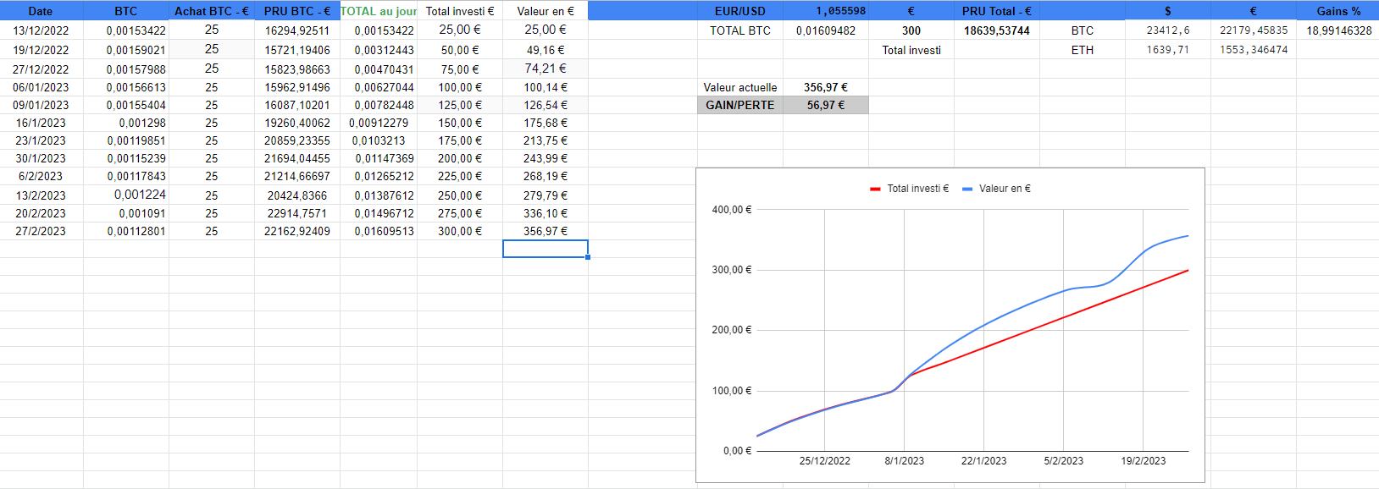Image resolution: width=1379 pixels, height=489 pixels.
Task: Select the total BTC value 0,01609482
Action: [826, 30]
